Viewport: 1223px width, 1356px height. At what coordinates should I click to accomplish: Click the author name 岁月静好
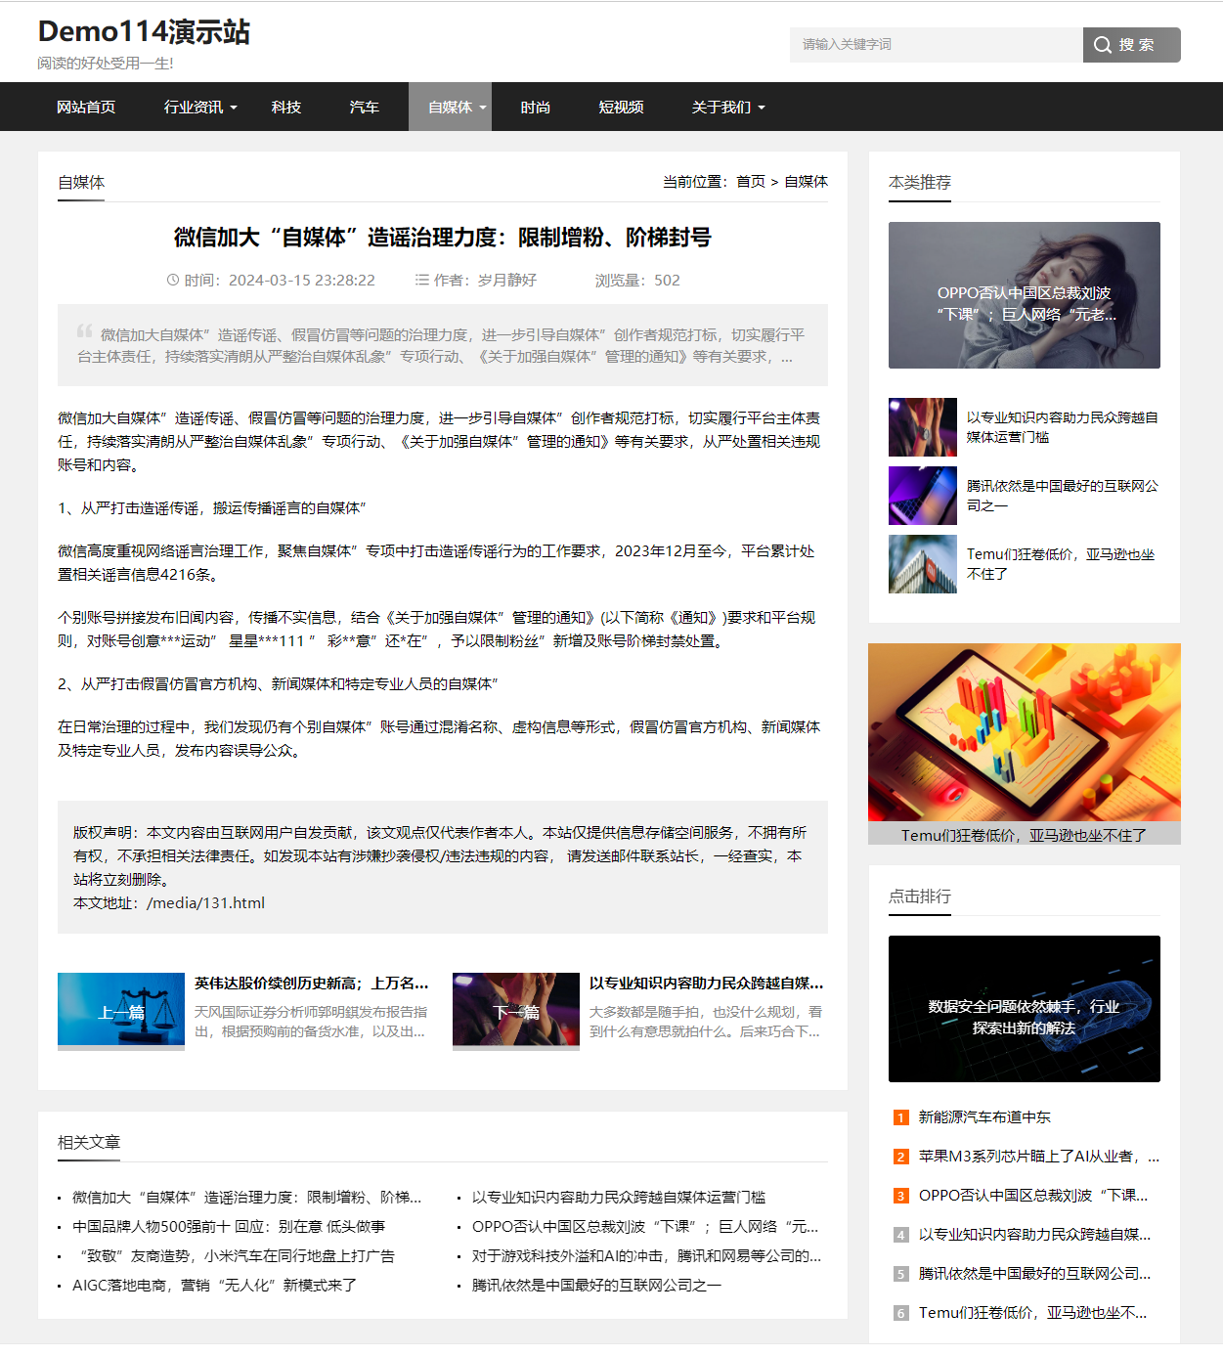[x=507, y=280]
